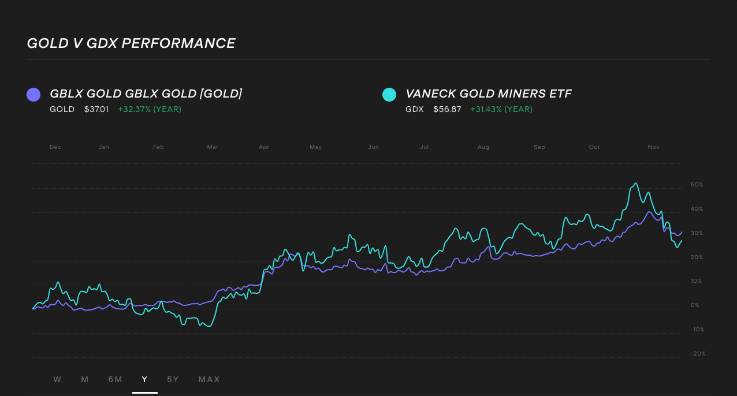Open the 5Y performance view
This screenshot has height=396, width=737.
coord(173,379)
